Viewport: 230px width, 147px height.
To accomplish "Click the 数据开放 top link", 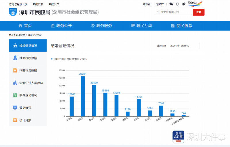I will pyautogui.click(x=38, y=4).
